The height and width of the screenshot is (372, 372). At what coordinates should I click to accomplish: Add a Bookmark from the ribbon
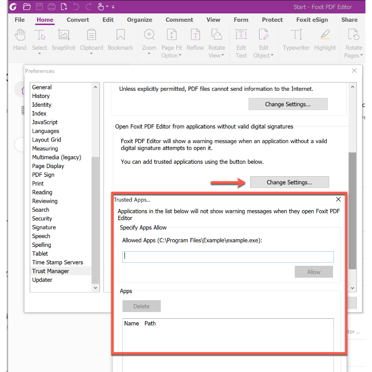tap(120, 40)
